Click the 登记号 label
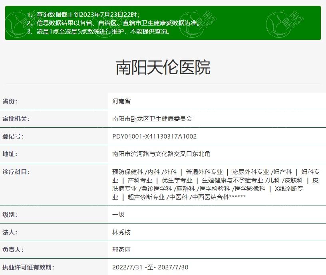 (13, 137)
